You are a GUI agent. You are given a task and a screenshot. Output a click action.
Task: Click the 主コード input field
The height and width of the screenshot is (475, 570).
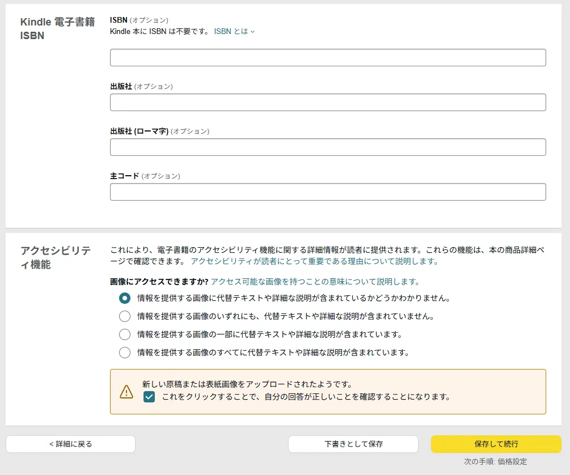[328, 192]
